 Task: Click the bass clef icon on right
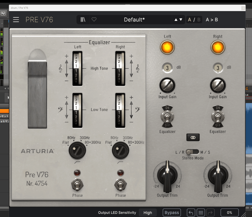pos(138,110)
